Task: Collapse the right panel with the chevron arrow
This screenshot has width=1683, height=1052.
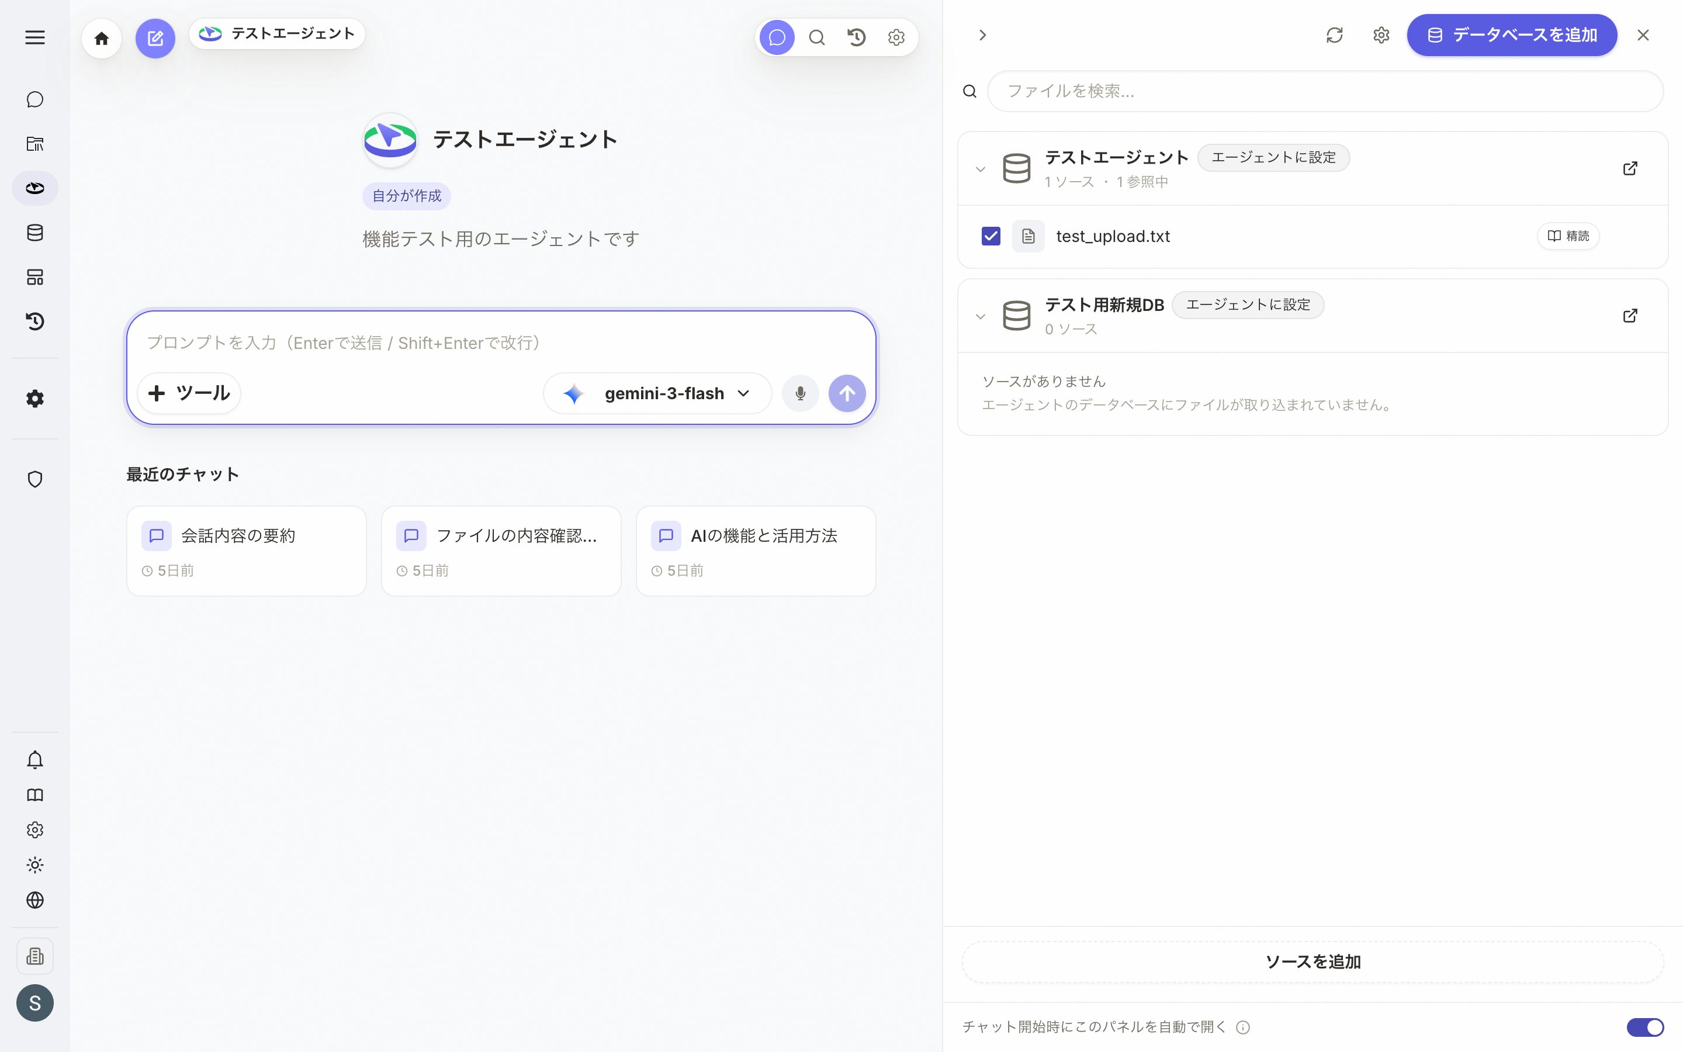Action: (983, 36)
